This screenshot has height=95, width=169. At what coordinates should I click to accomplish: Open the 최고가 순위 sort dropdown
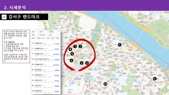click(44, 35)
